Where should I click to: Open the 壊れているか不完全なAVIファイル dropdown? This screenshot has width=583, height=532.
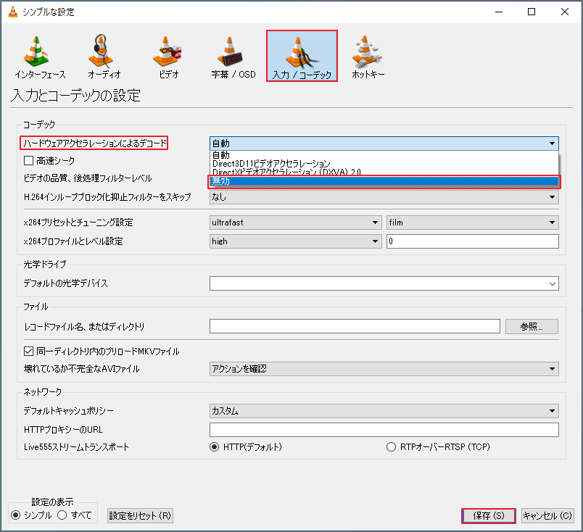tap(384, 369)
